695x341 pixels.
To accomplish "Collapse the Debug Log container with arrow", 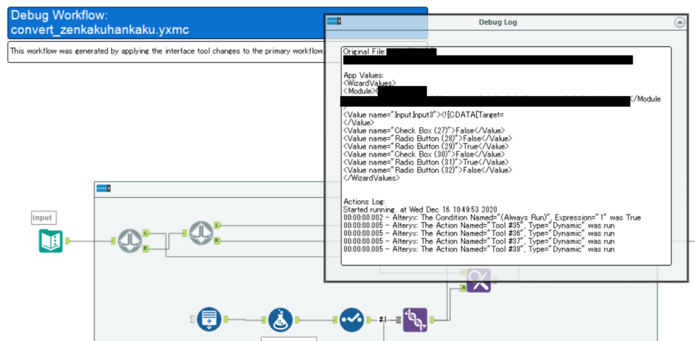I will click(680, 22).
